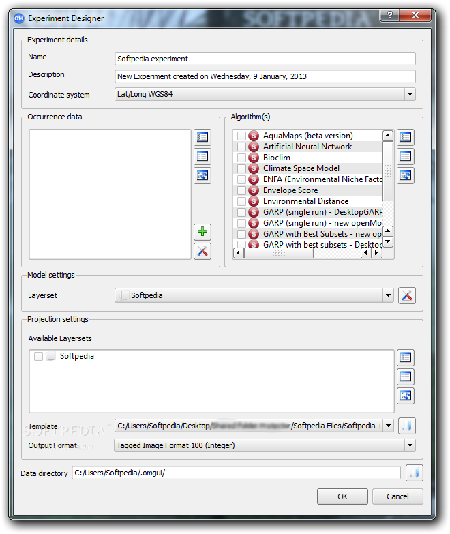The height and width of the screenshot is (534, 450).
Task: Select Artificial Neural Network row text
Action: 307,147
